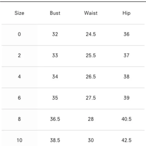Click size 8 in the Size column
The image size is (146, 146).
coord(19,119)
